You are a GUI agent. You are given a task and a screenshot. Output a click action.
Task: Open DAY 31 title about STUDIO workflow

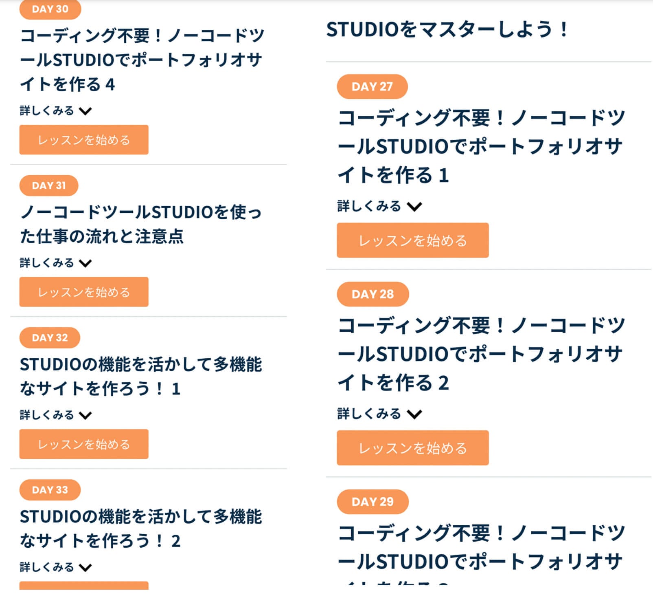pos(140,224)
